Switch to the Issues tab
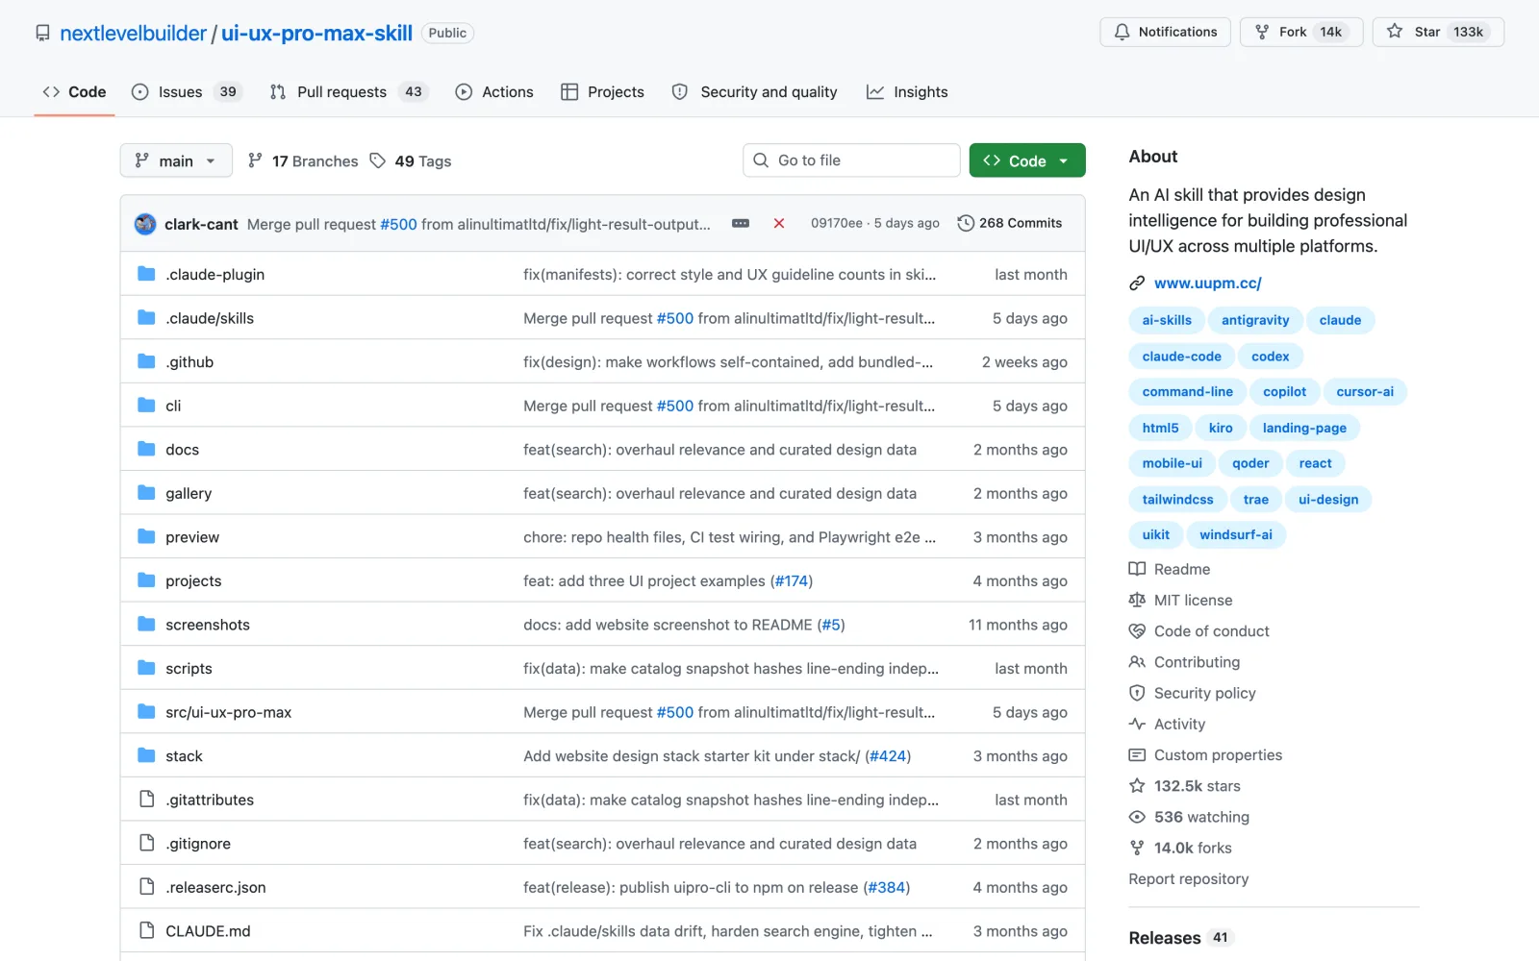This screenshot has width=1539, height=961. [x=187, y=92]
